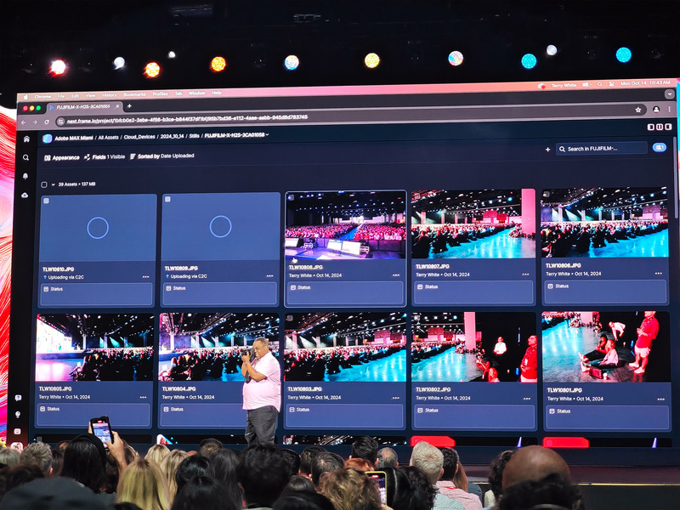
Task: Click the Adobe MAX Miami project logo icon
Action: click(x=48, y=138)
